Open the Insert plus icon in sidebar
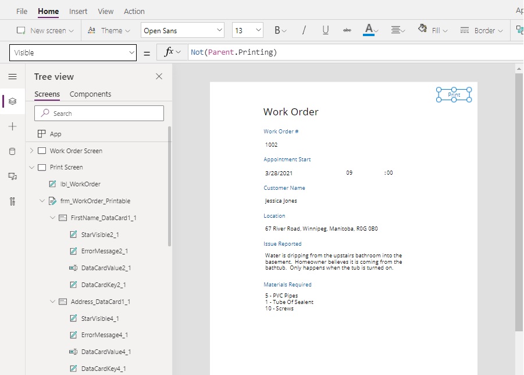The height and width of the screenshot is (375, 524). [12, 126]
